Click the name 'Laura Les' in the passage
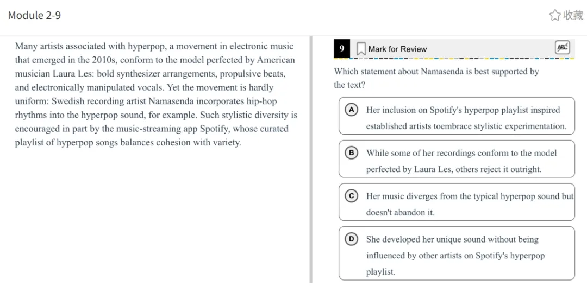This screenshot has width=587, height=286. [x=73, y=74]
